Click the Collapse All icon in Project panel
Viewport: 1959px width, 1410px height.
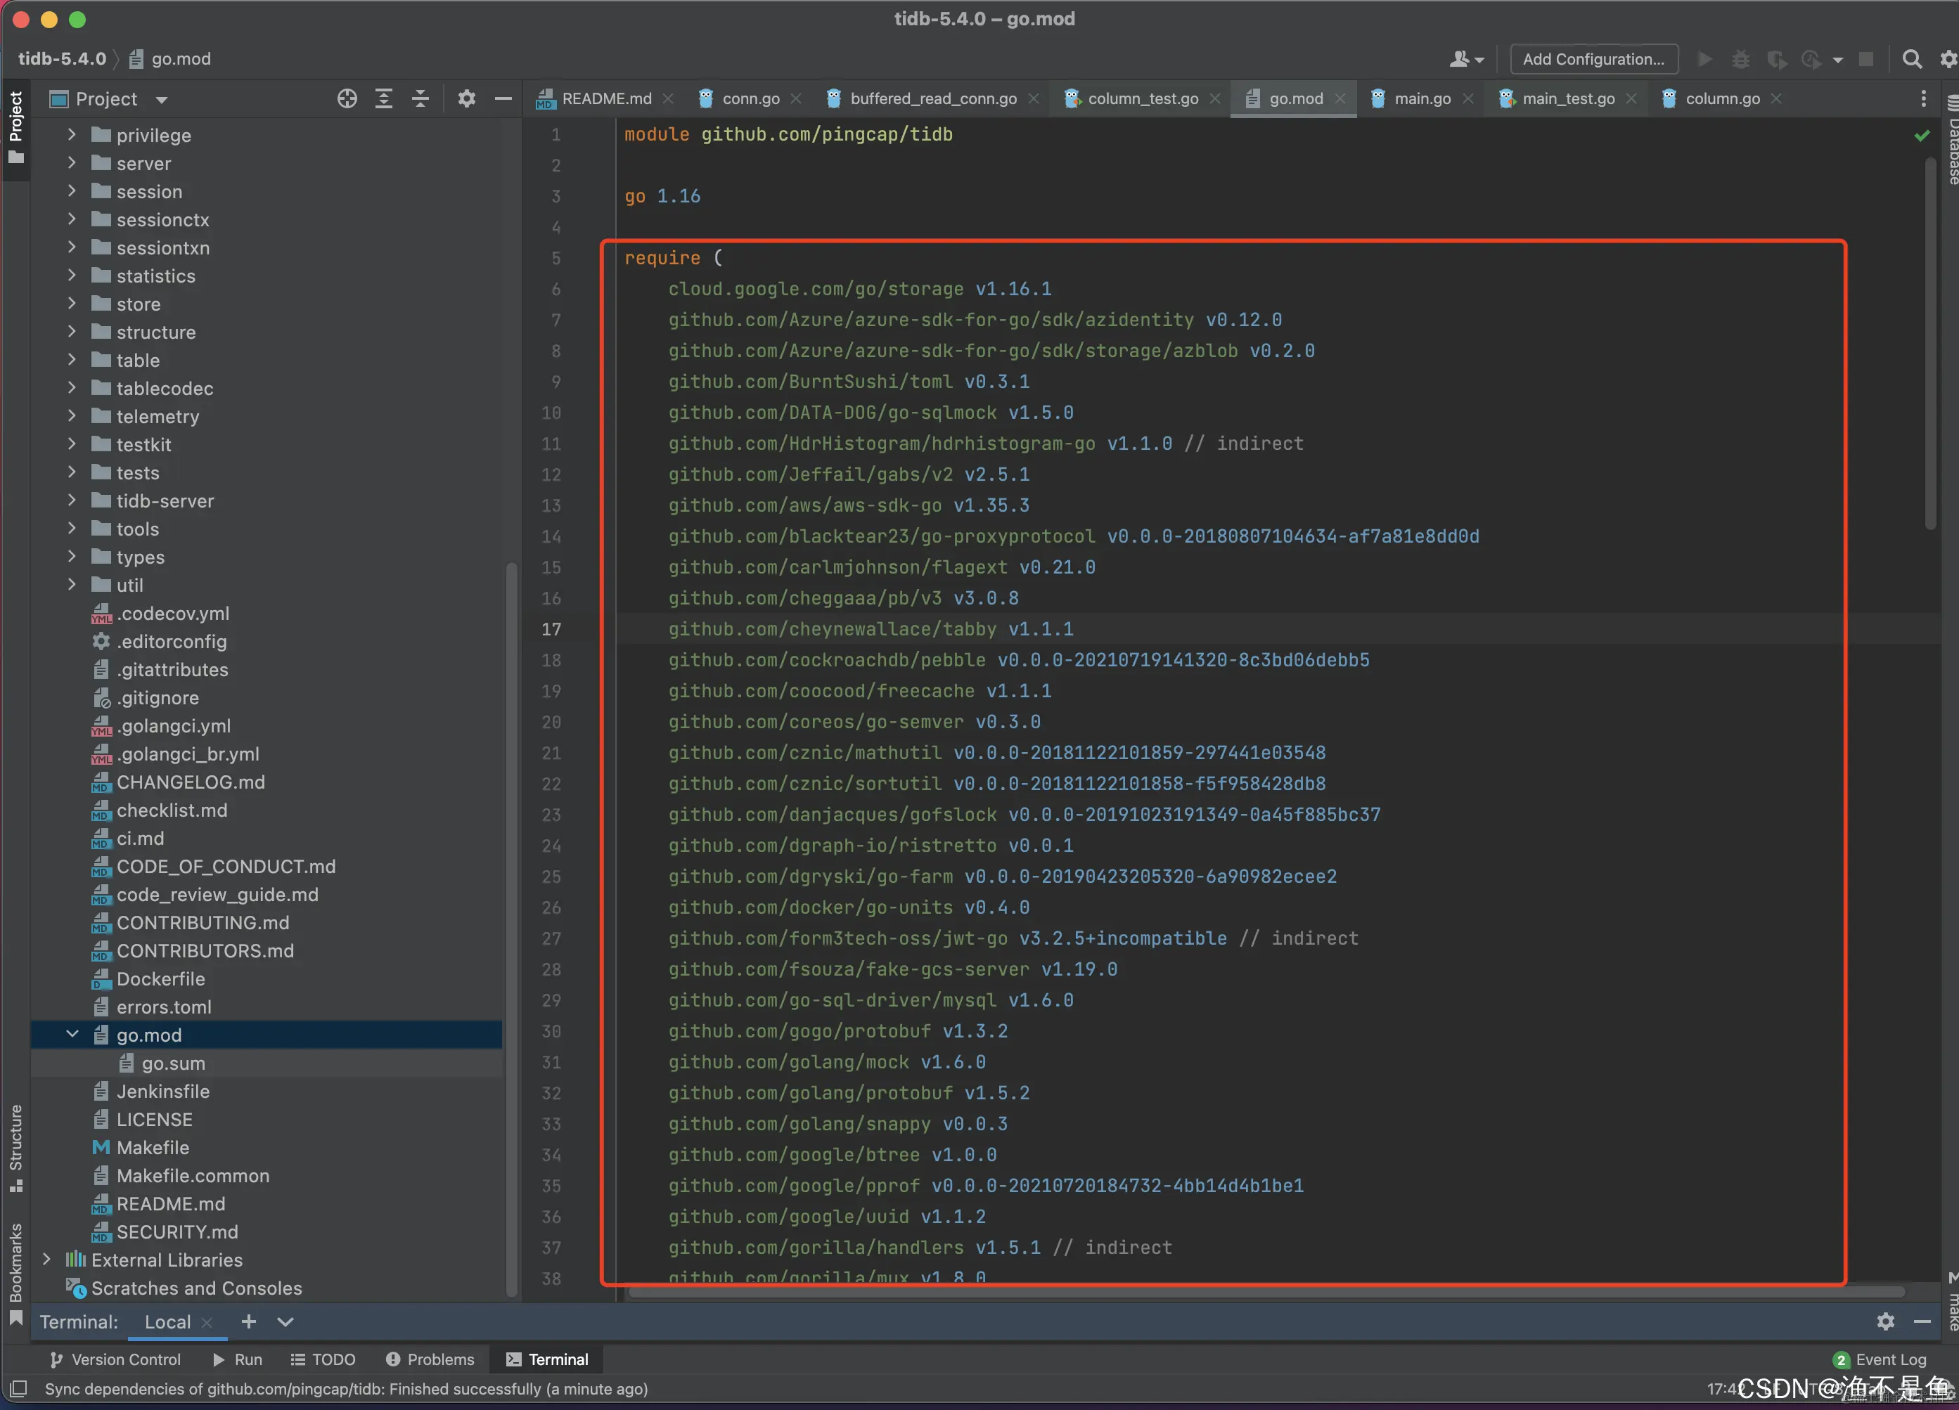coord(420,98)
